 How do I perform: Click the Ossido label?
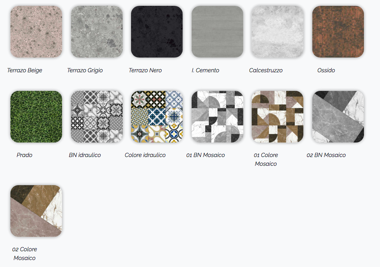[326, 70]
